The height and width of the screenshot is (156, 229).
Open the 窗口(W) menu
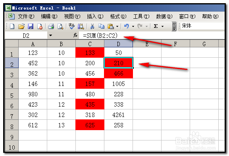click(x=187, y=16)
